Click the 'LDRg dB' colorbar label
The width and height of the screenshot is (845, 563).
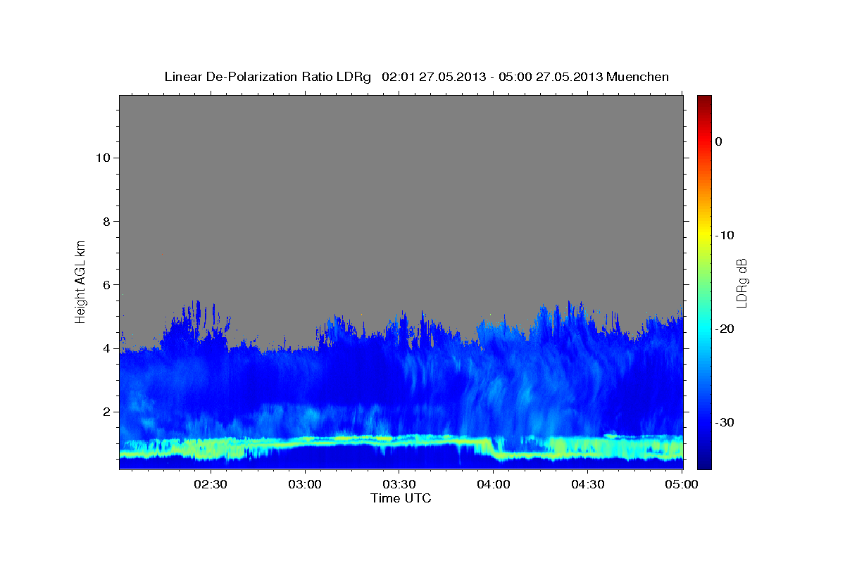coord(741,283)
